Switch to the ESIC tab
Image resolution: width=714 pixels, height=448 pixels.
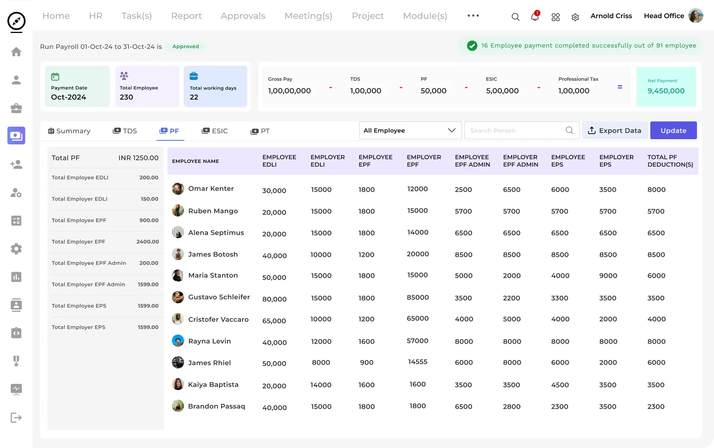(215, 131)
